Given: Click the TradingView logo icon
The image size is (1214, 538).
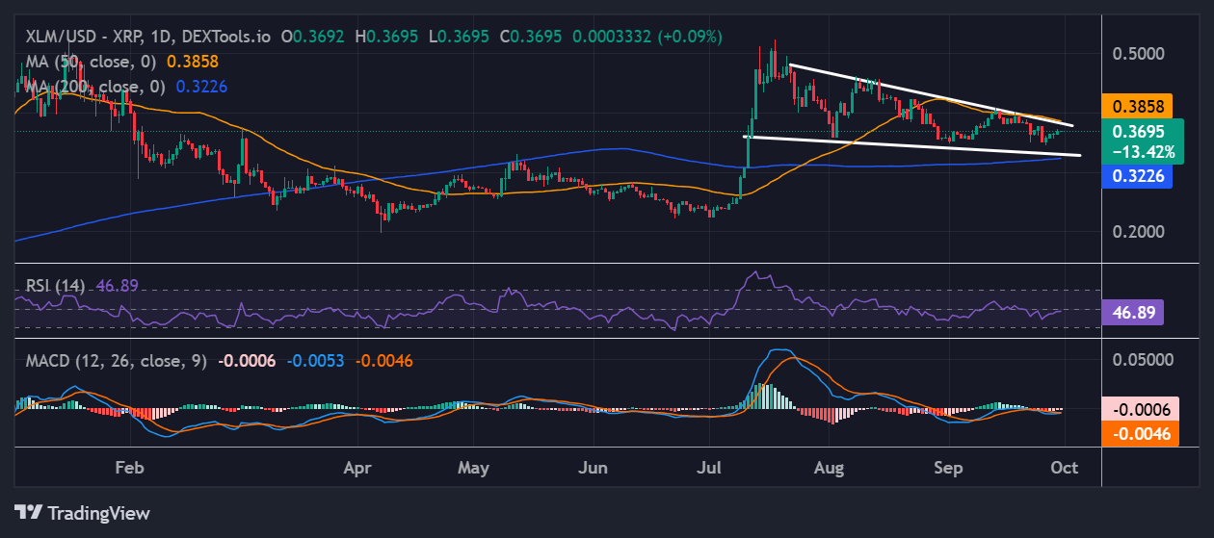Looking at the screenshot, I should 28,512.
